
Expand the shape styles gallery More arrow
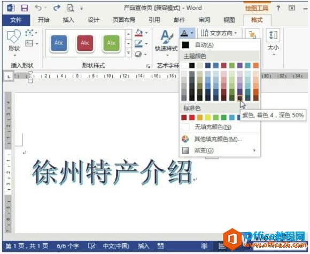pyautogui.click(x=128, y=53)
